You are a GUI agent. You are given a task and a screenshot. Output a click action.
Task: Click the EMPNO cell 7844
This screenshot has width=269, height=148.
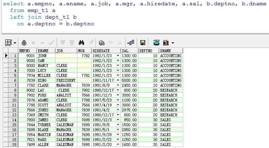[x=27, y=125]
